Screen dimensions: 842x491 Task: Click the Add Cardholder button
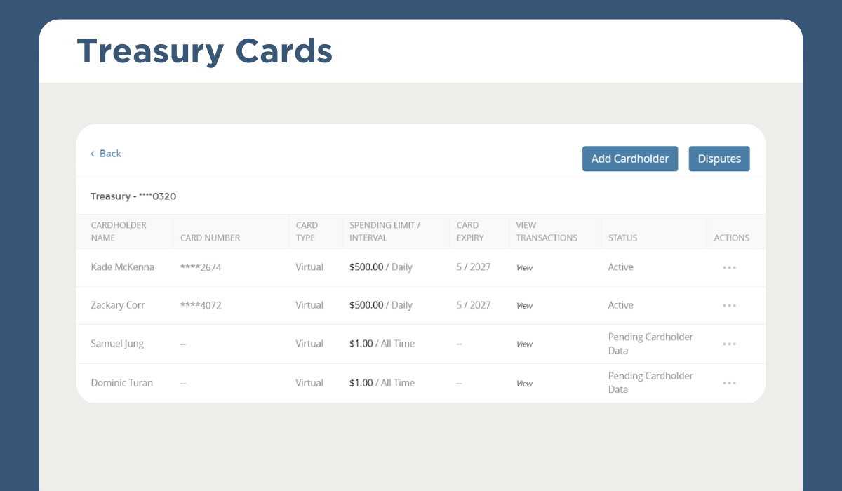[629, 159]
